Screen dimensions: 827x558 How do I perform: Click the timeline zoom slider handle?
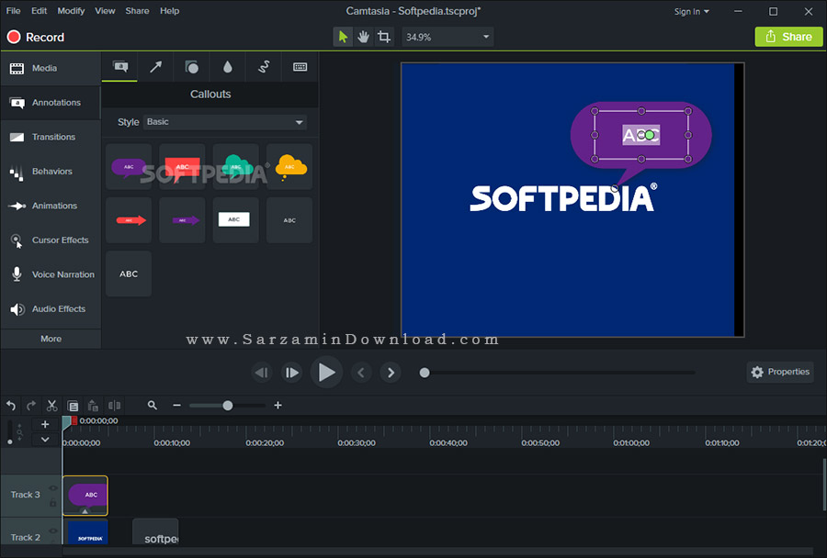(x=228, y=406)
